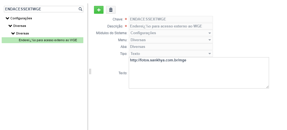Click the 'Menu:' label
The width and height of the screenshot is (287, 130).
click(123, 40)
